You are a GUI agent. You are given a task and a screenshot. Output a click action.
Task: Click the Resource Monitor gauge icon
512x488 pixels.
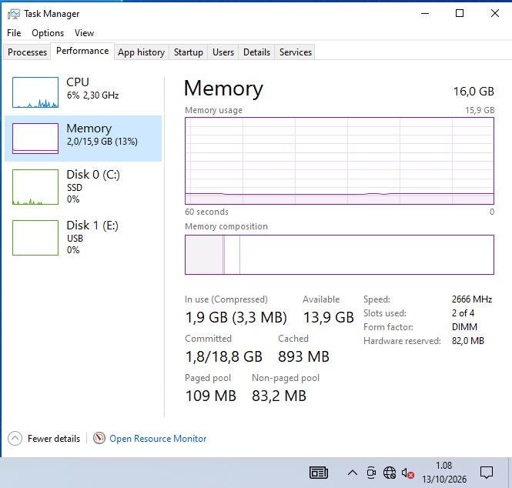pyautogui.click(x=99, y=438)
